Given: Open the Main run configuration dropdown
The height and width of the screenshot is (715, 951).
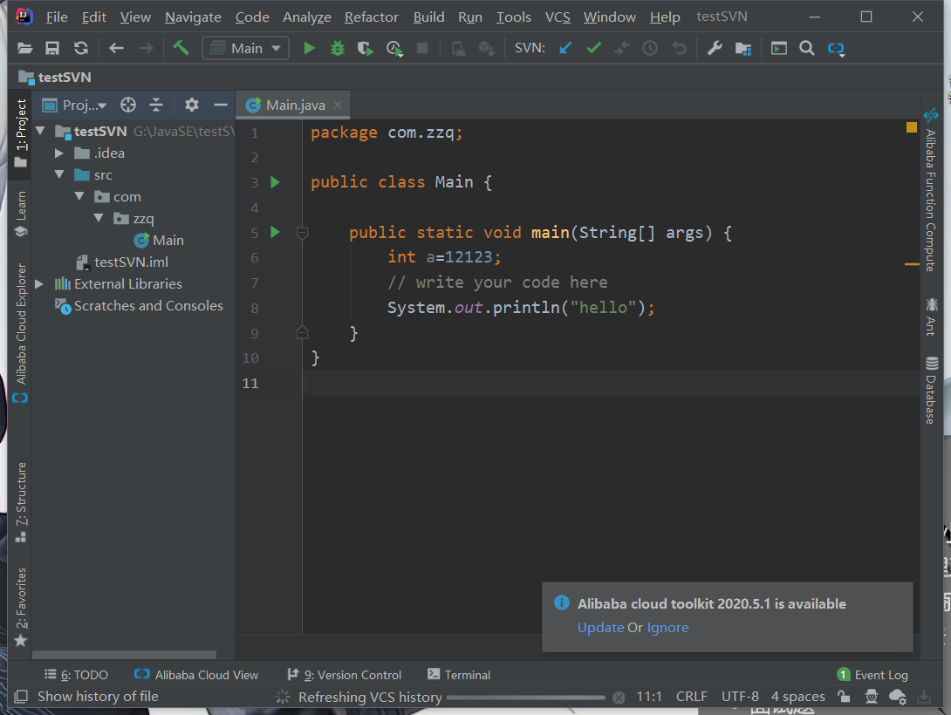Looking at the screenshot, I should tap(246, 49).
